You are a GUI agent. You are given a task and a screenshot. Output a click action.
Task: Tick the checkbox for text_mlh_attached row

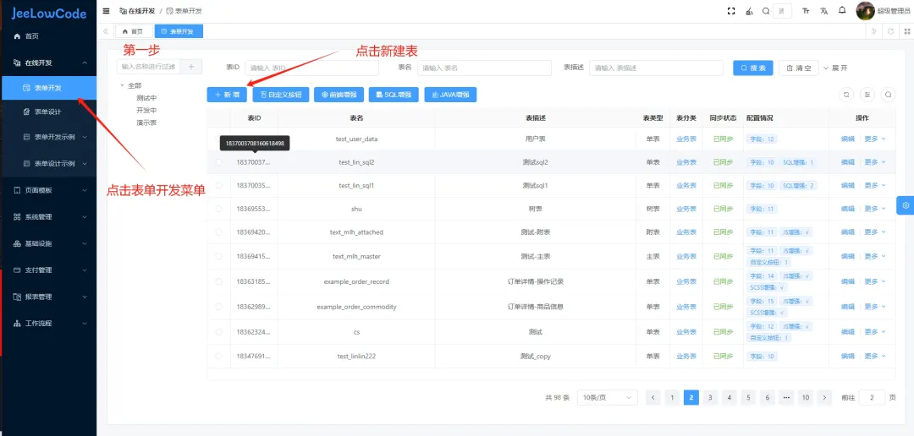click(218, 232)
